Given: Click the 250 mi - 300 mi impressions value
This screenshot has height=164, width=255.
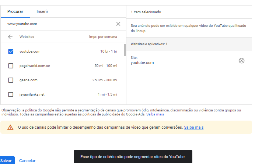Looking at the screenshot, I should coord(105,80).
